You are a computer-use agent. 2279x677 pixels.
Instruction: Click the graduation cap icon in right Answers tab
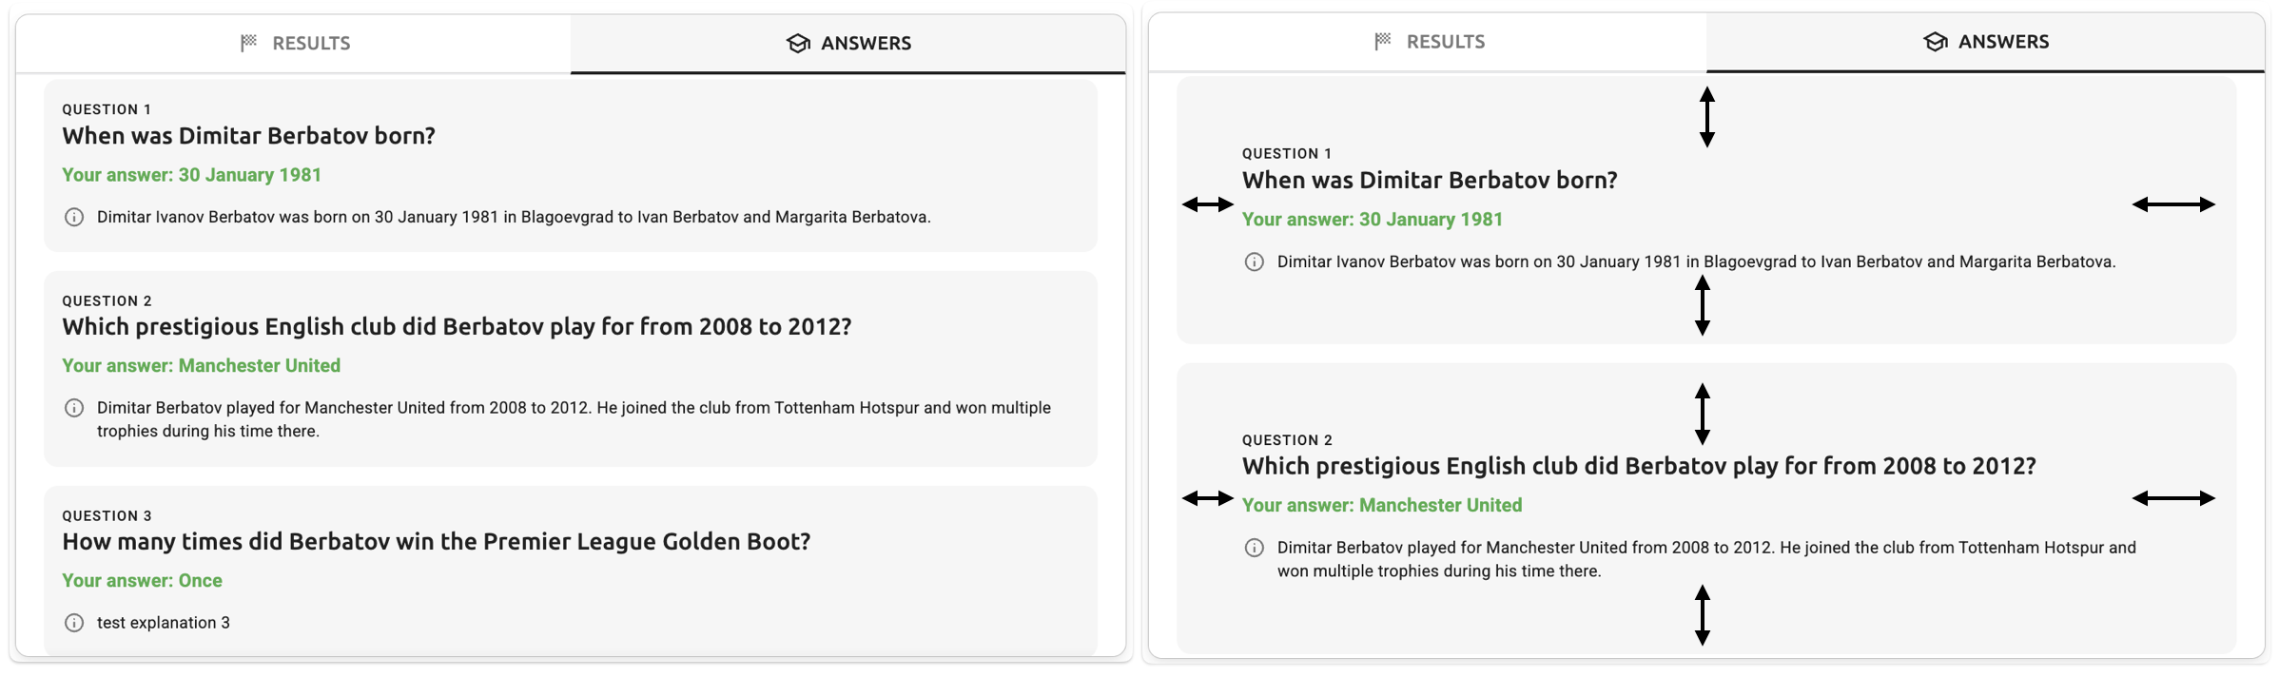[1935, 42]
